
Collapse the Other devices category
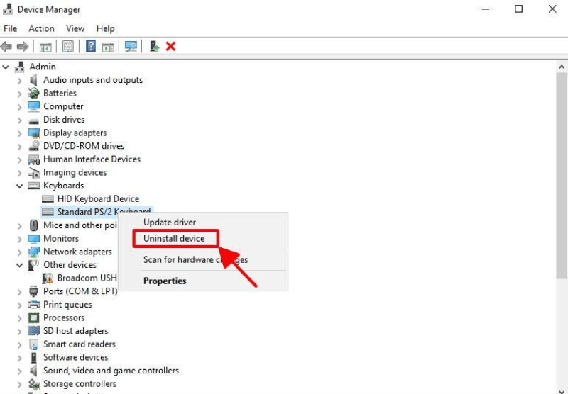pos(20,265)
